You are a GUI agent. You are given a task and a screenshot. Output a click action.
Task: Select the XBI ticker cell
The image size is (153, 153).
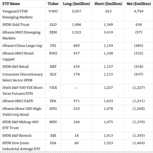click(x=53, y=136)
